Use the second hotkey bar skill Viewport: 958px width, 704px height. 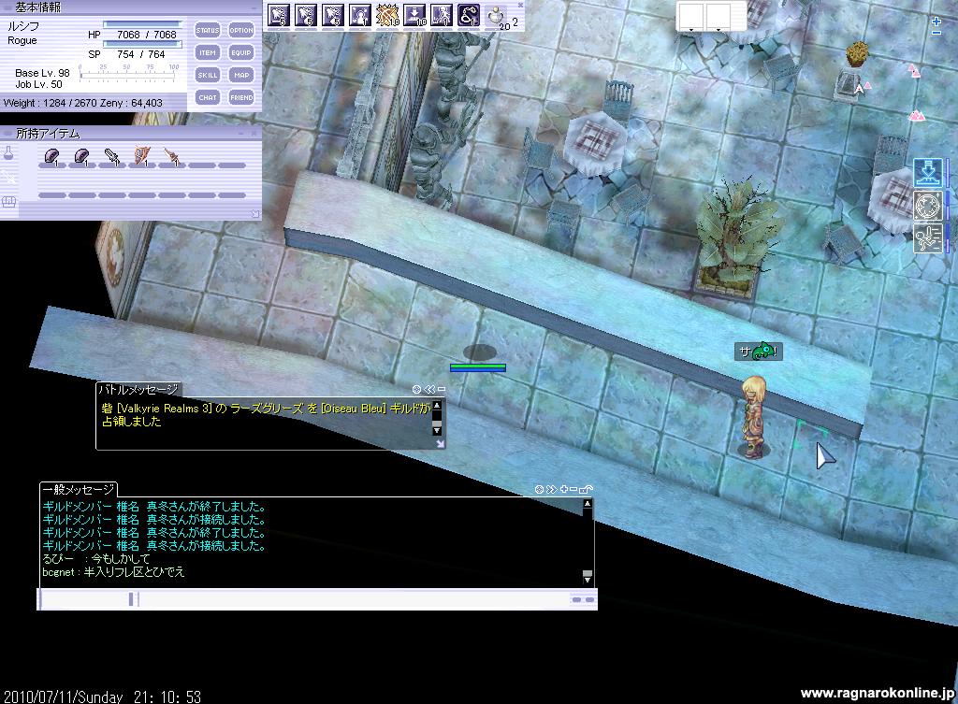(x=306, y=15)
